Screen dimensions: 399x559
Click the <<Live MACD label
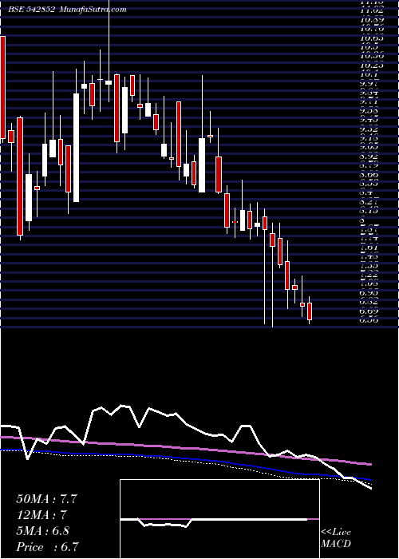coord(336,538)
